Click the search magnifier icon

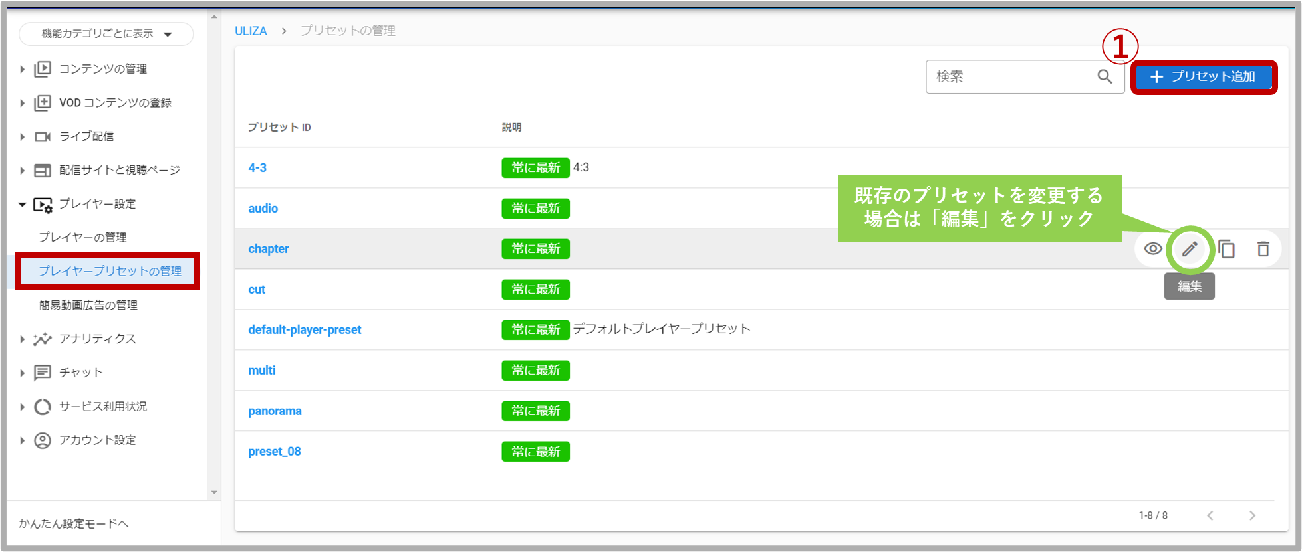[1105, 77]
